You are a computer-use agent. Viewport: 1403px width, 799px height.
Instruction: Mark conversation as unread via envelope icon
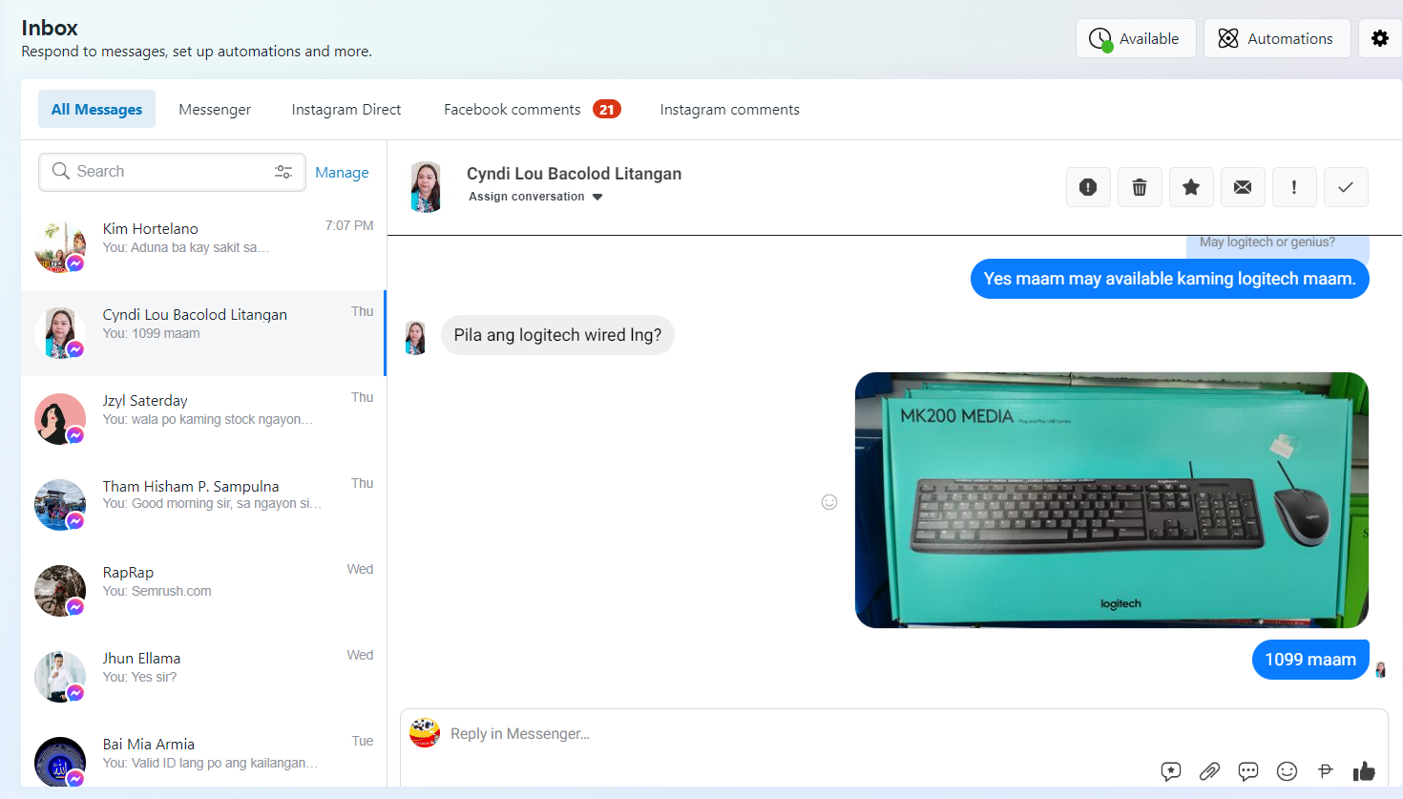(x=1243, y=187)
